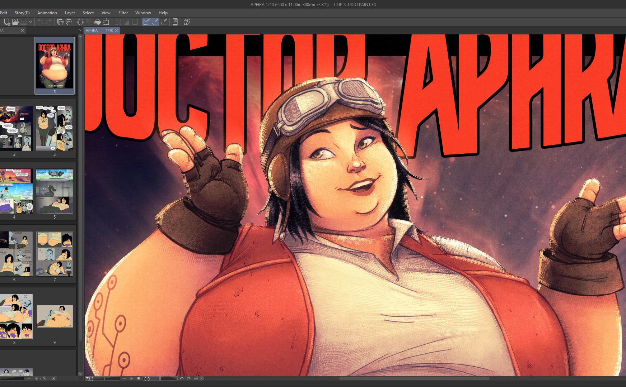626x387 pixels.
Task: Open the Select menu
Action: 88,13
